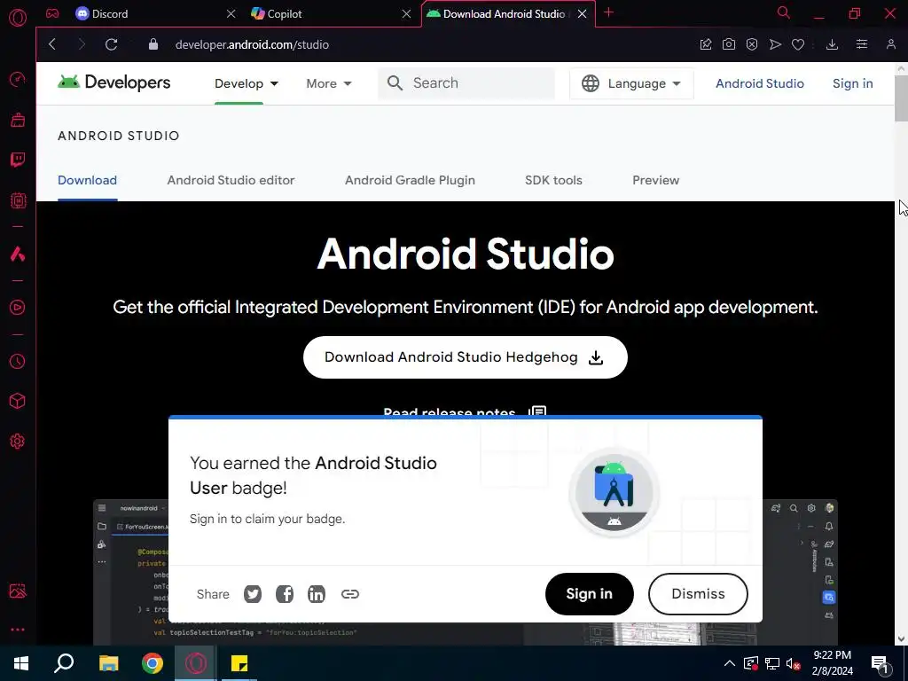Open Aria AI icon in sidebar

(x=18, y=254)
